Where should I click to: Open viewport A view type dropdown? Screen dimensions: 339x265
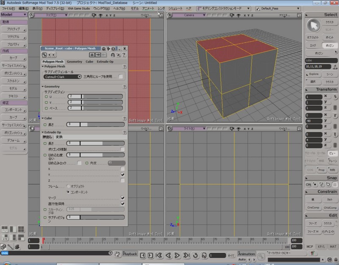coord(51,15)
